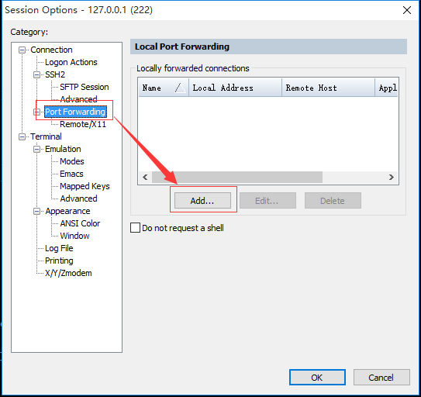Cancel the Session Options dialog
The height and width of the screenshot is (397, 421).
click(381, 378)
